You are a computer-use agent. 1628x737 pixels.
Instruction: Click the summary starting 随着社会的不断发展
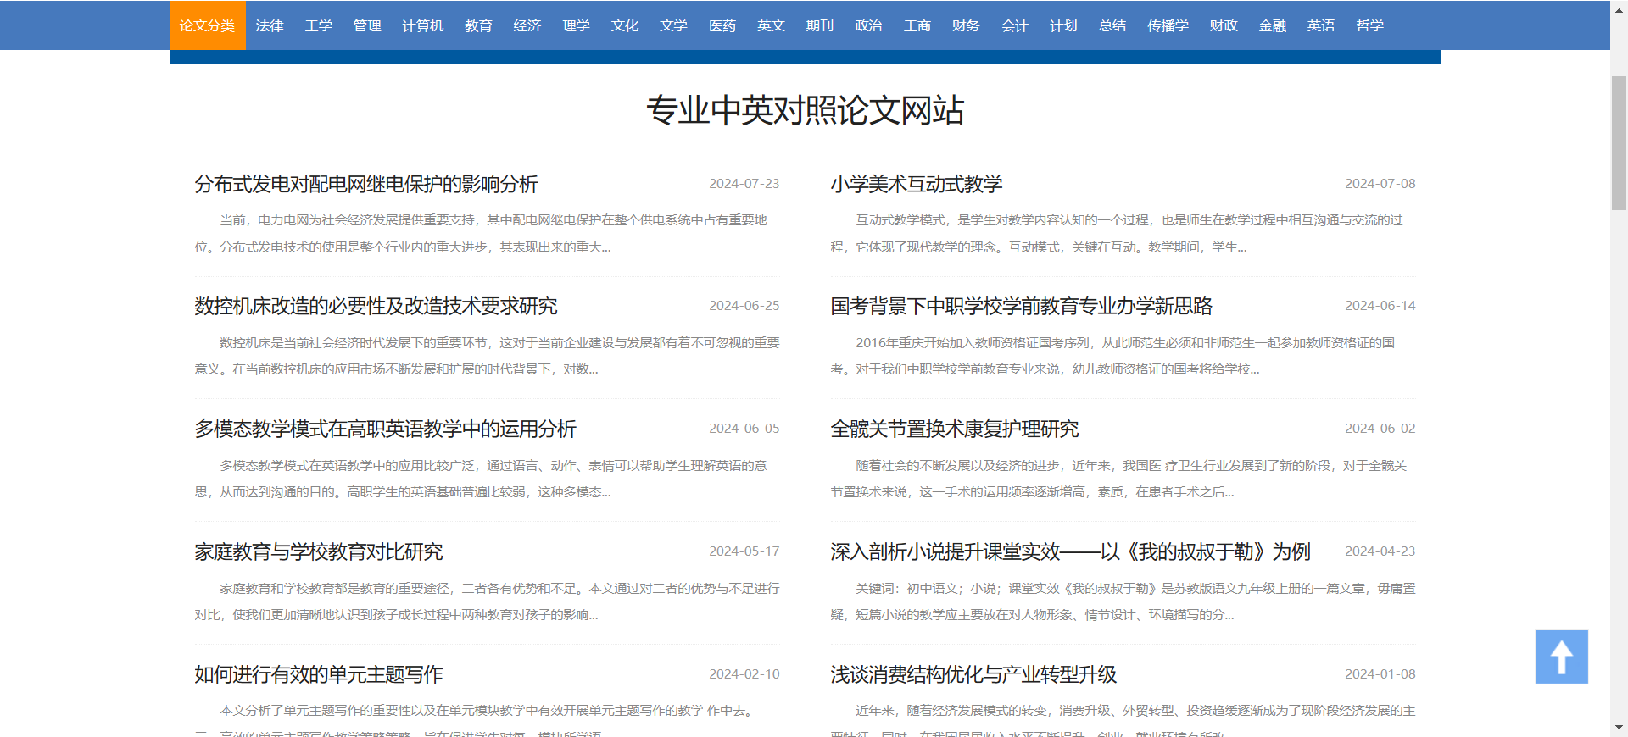pos(1123,479)
